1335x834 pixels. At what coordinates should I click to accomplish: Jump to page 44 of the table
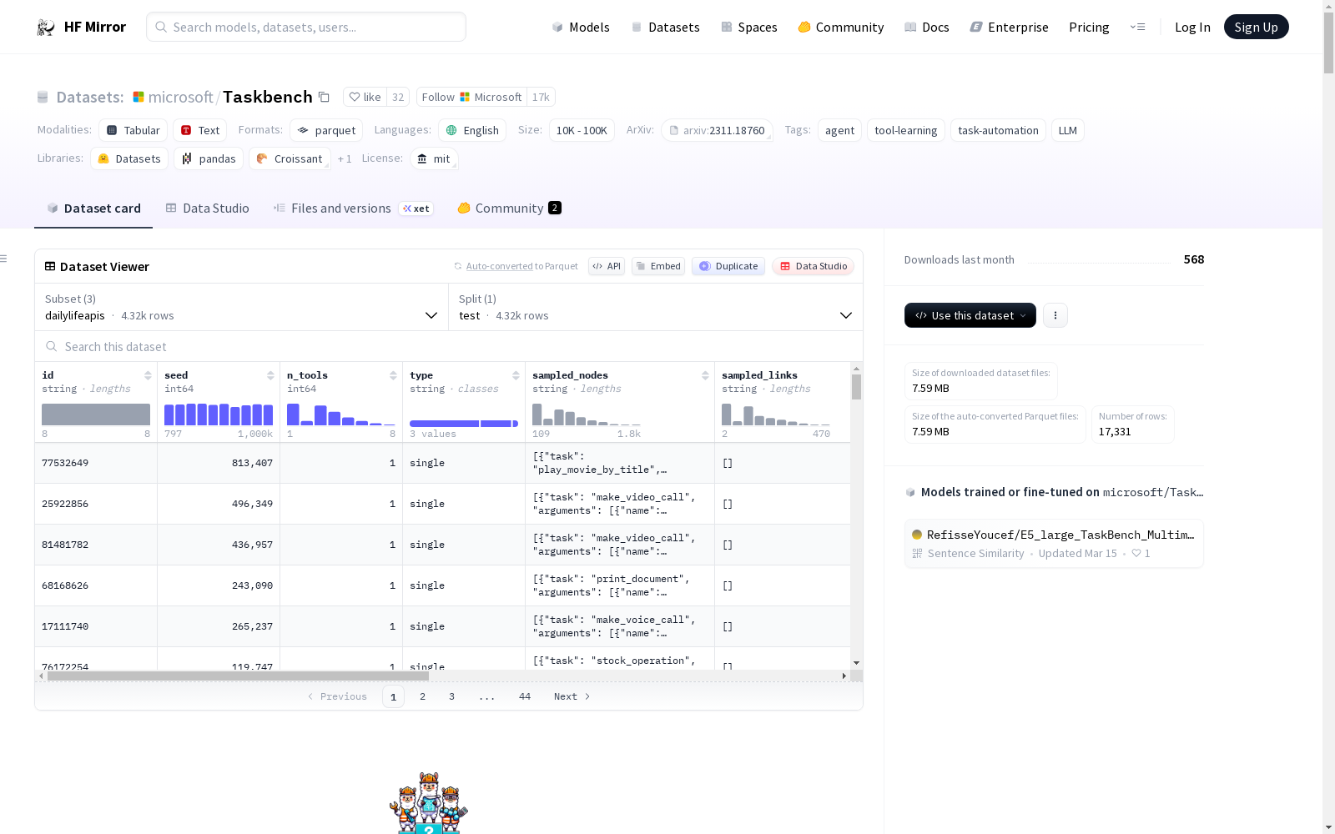(x=525, y=696)
